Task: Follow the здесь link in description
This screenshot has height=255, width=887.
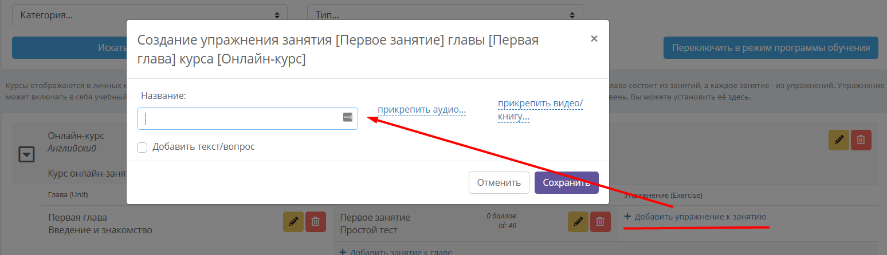Action: click(738, 97)
